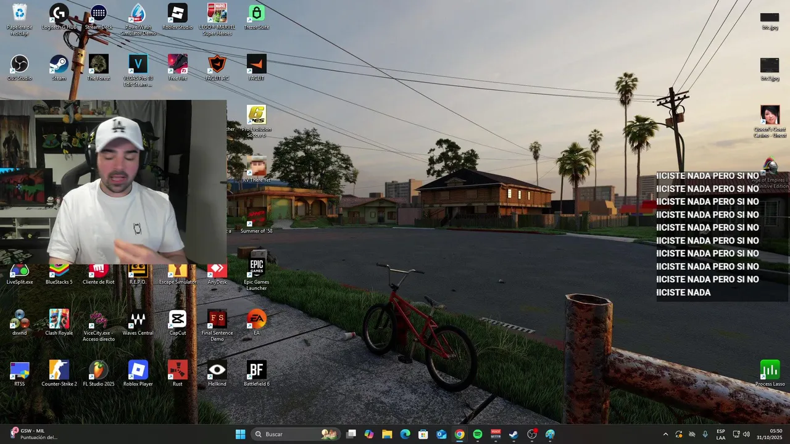Open the FL Studio 2025 shortcut

click(99, 374)
